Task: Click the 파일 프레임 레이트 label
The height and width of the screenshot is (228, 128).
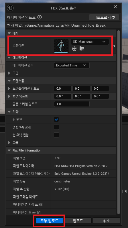Action: [x=25, y=197]
